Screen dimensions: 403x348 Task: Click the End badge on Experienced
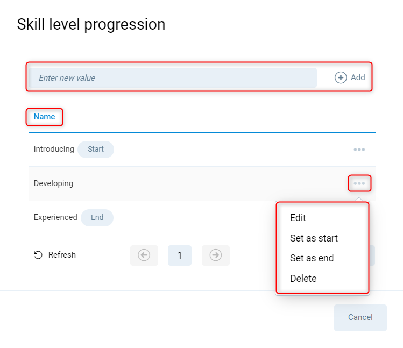pyautogui.click(x=97, y=217)
